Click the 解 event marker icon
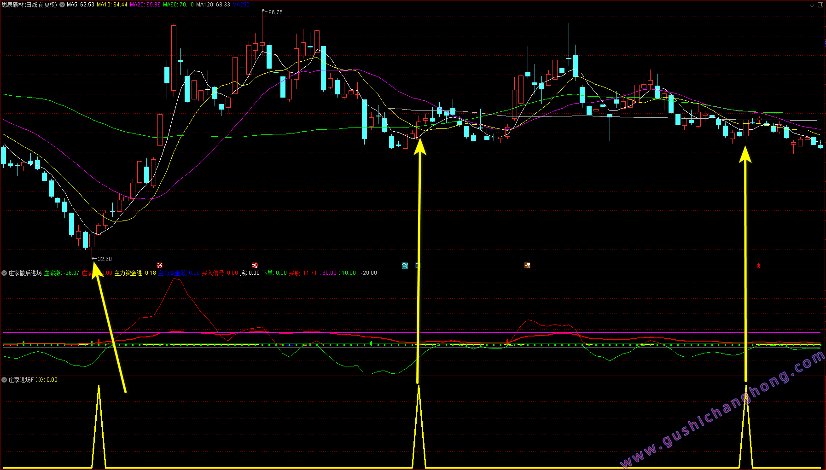The height and width of the screenshot is (470, 826). 405,266
